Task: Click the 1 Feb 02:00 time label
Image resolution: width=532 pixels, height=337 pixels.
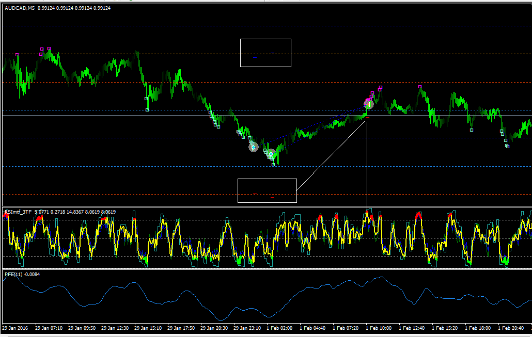Action: [279, 328]
